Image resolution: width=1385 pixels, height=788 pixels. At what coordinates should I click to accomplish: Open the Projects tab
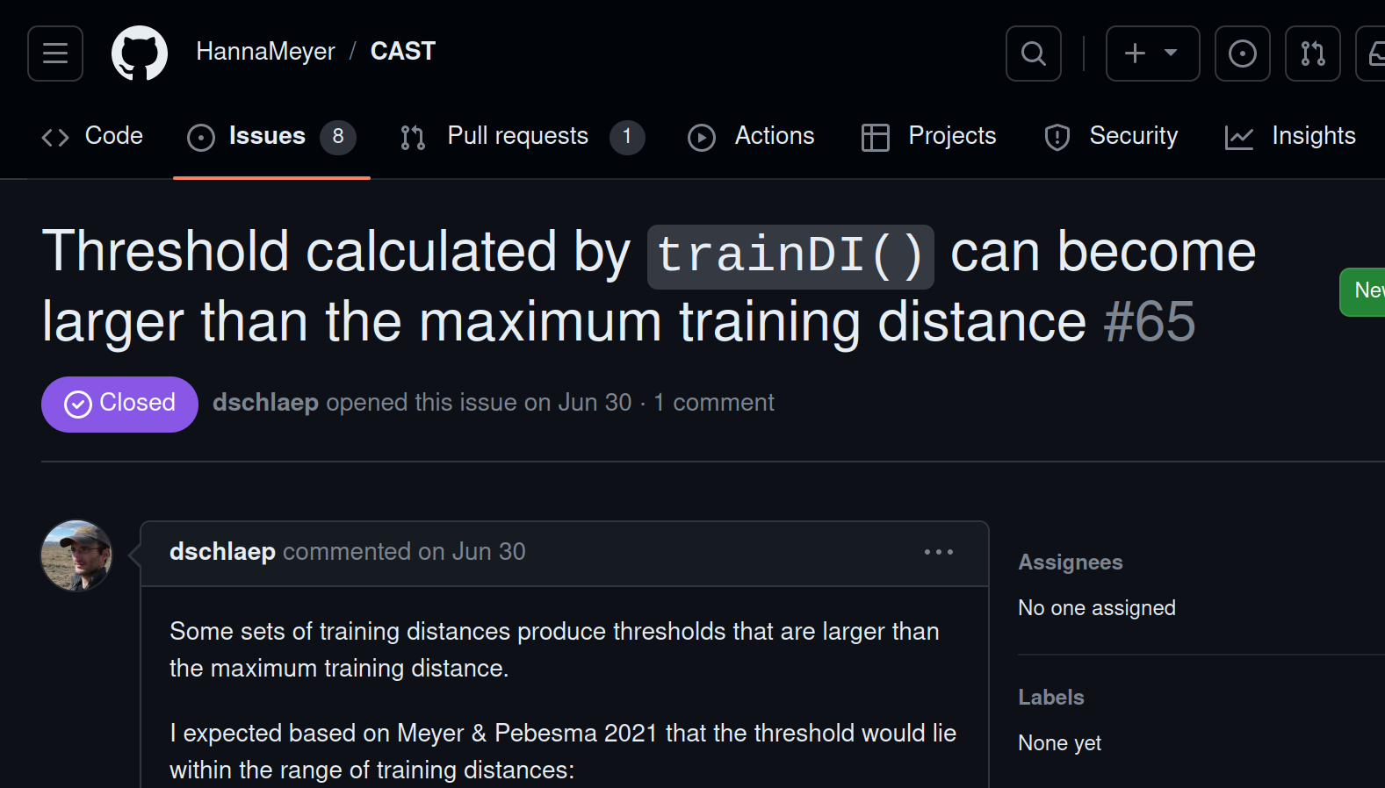(929, 136)
